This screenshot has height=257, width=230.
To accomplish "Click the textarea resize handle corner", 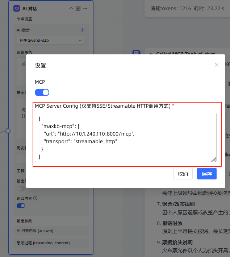I will [x=214, y=159].
